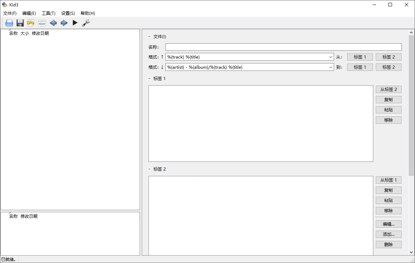This screenshot has width=415, height=263.
Task: Sort file list by 大小 column
Action: tap(25, 33)
